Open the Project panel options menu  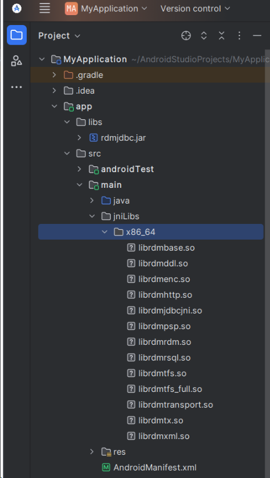click(239, 35)
